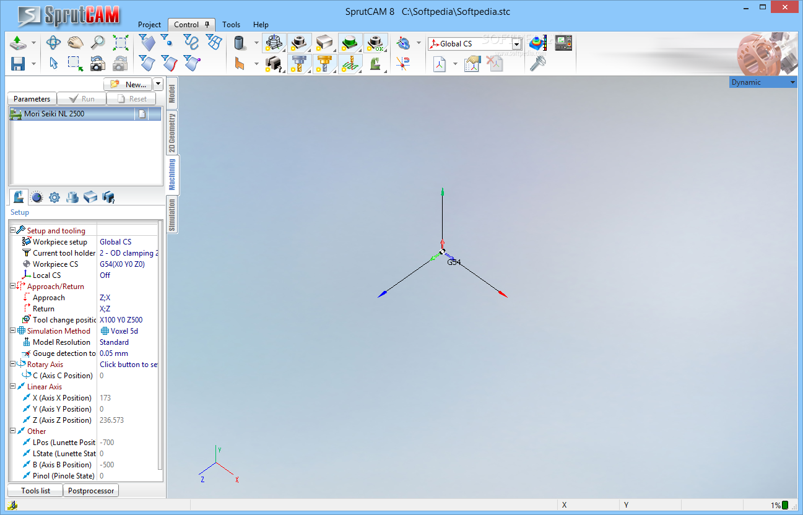
Task: Switch to the Model vertical tab
Action: pyautogui.click(x=172, y=93)
